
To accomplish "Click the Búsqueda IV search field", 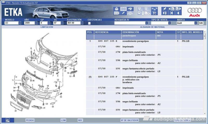I will (x=129, y=23).
